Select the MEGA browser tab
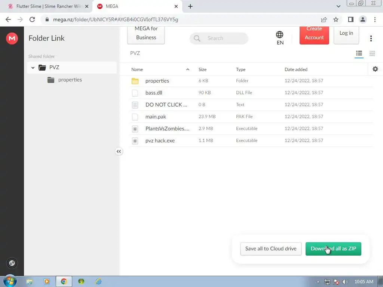 [137, 6]
